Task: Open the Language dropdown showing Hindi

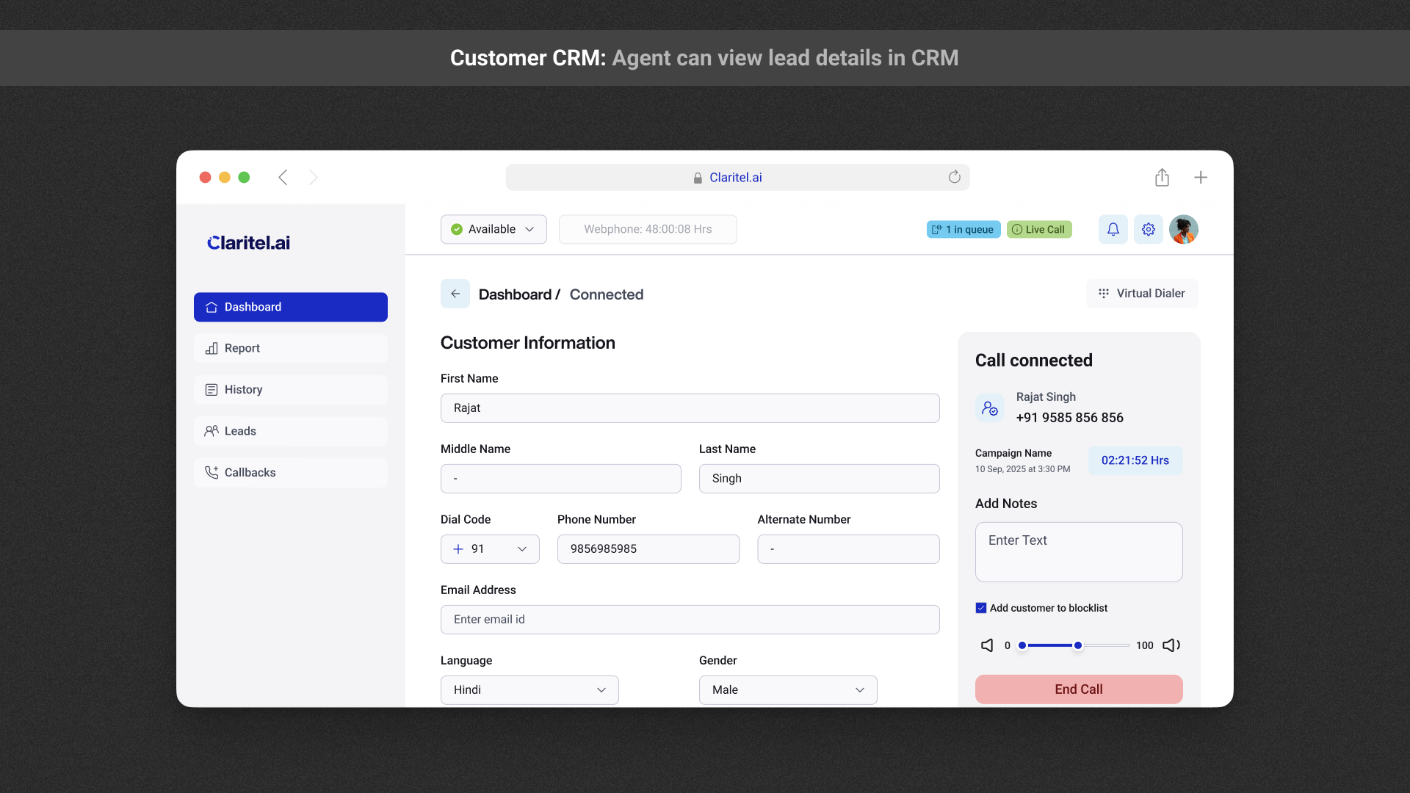Action: [528, 689]
